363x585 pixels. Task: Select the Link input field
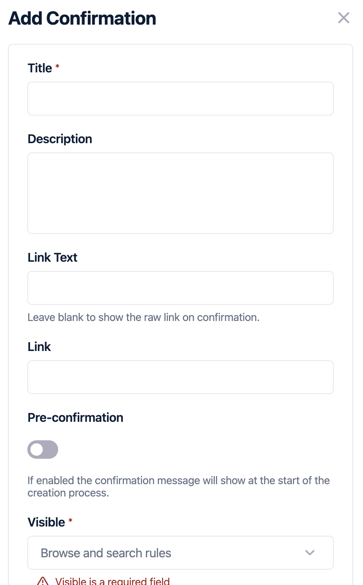pos(180,377)
